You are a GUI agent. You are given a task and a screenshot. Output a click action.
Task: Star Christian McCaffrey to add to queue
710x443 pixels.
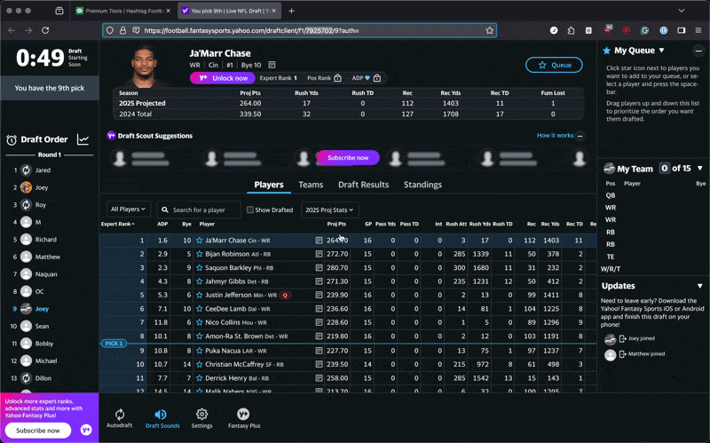tap(199, 364)
